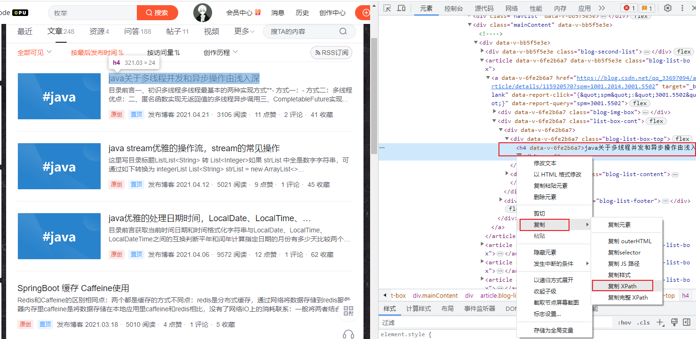This screenshot has width=696, height=339.
Task: Open the 更多 dropdown in profile tabs
Action: 244,31
